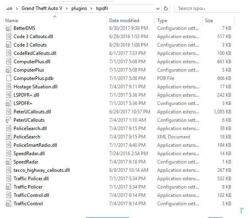Click the 606 KB size value
The width and height of the screenshot is (252, 218).
pyautogui.click(x=224, y=78)
